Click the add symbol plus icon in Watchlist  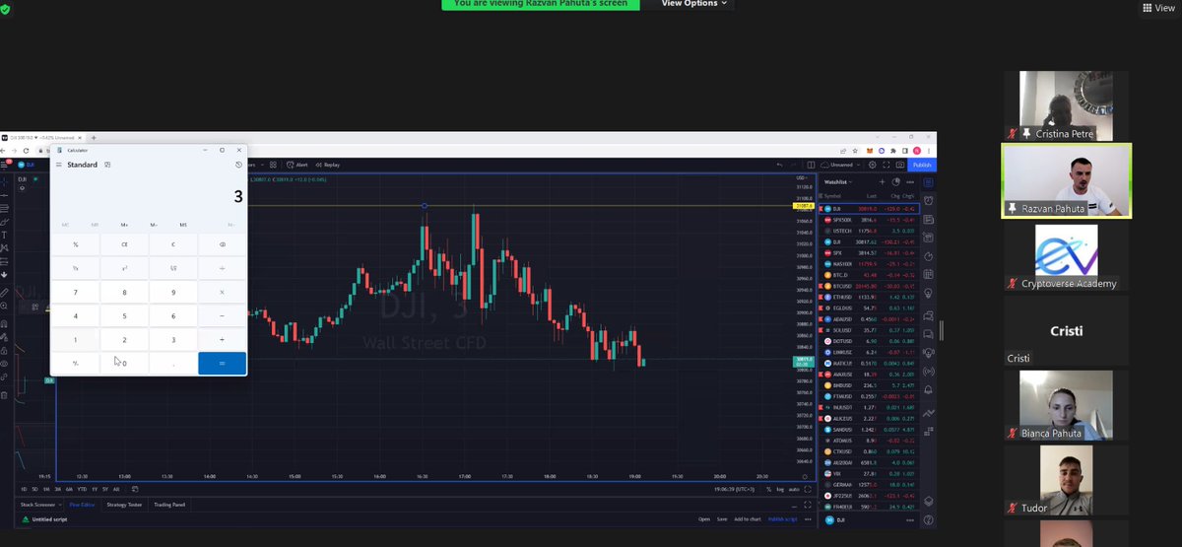882,181
